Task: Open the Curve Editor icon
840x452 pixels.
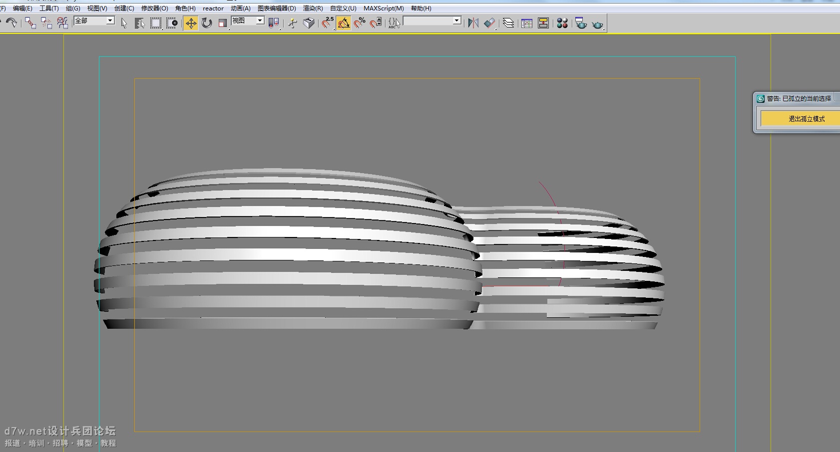Action: tap(527, 23)
